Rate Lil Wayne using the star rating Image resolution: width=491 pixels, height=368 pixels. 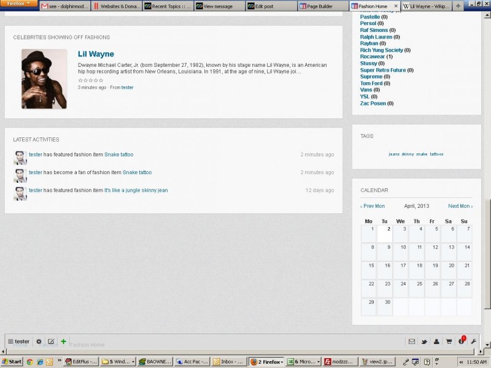[x=90, y=80]
